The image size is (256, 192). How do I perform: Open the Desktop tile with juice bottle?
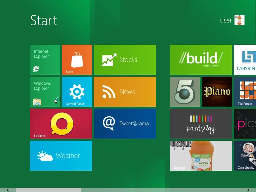[x=201, y=156]
